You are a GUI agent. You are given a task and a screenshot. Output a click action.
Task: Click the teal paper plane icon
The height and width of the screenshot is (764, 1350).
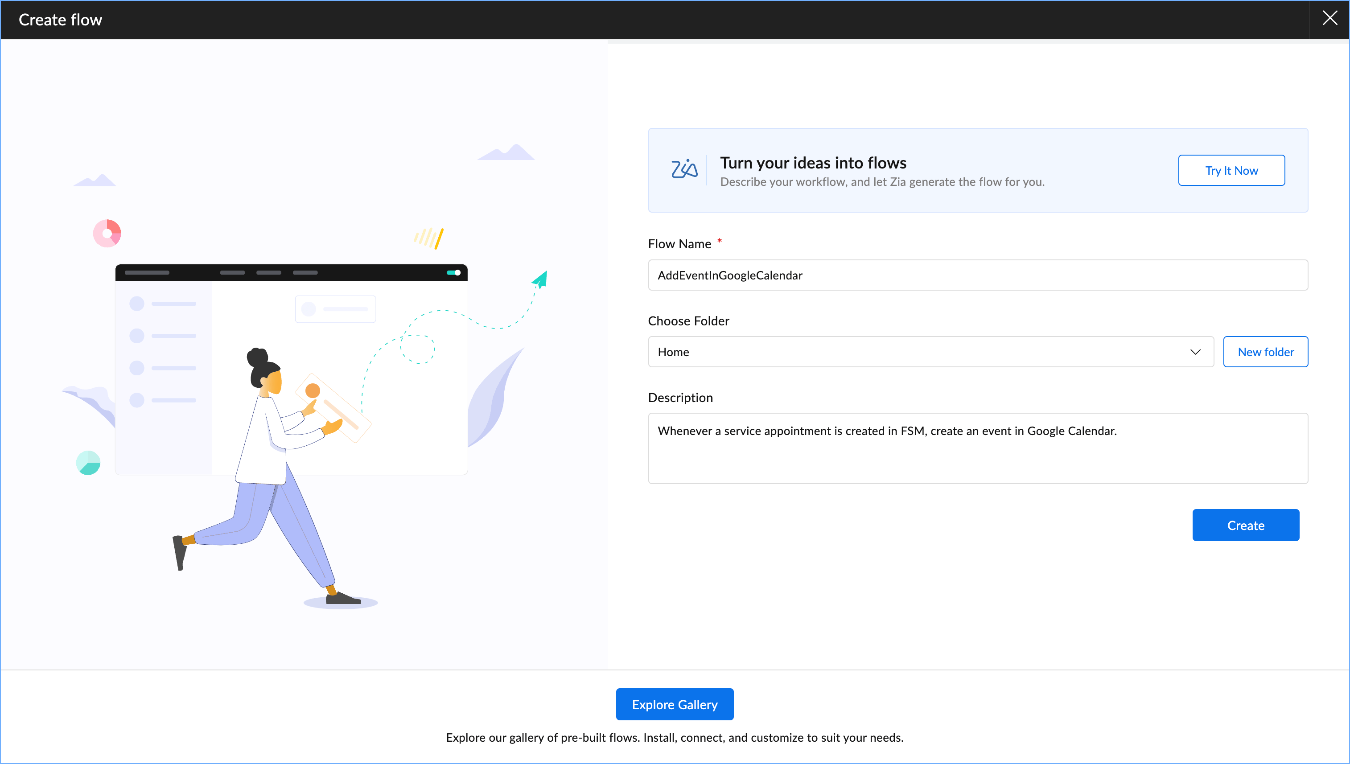(x=540, y=279)
